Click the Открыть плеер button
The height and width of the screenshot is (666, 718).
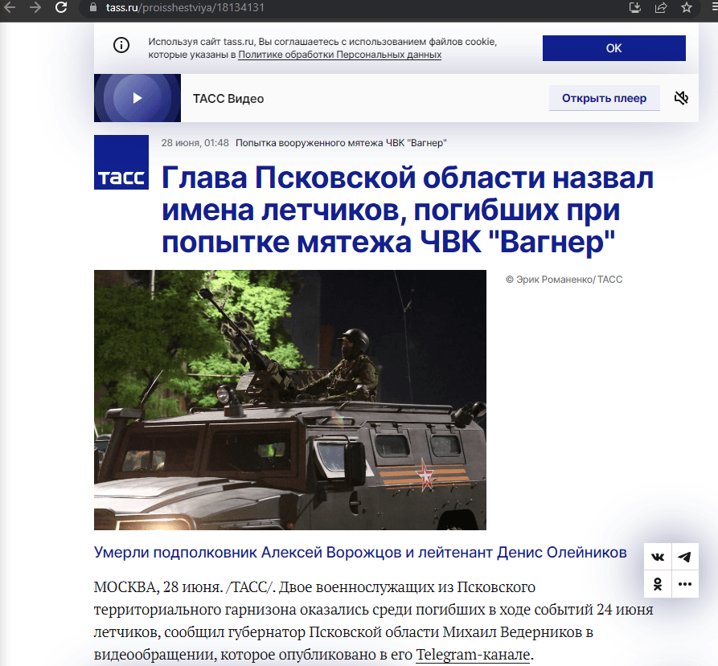point(604,98)
